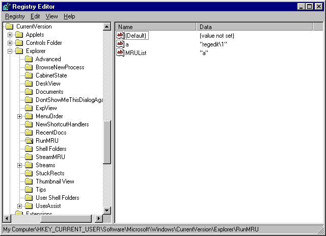Expand the Controls Folder key

[10, 43]
